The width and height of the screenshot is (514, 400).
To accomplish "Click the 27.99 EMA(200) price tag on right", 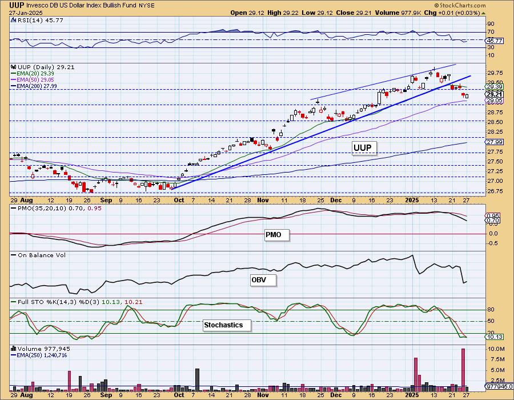I will click(495, 142).
